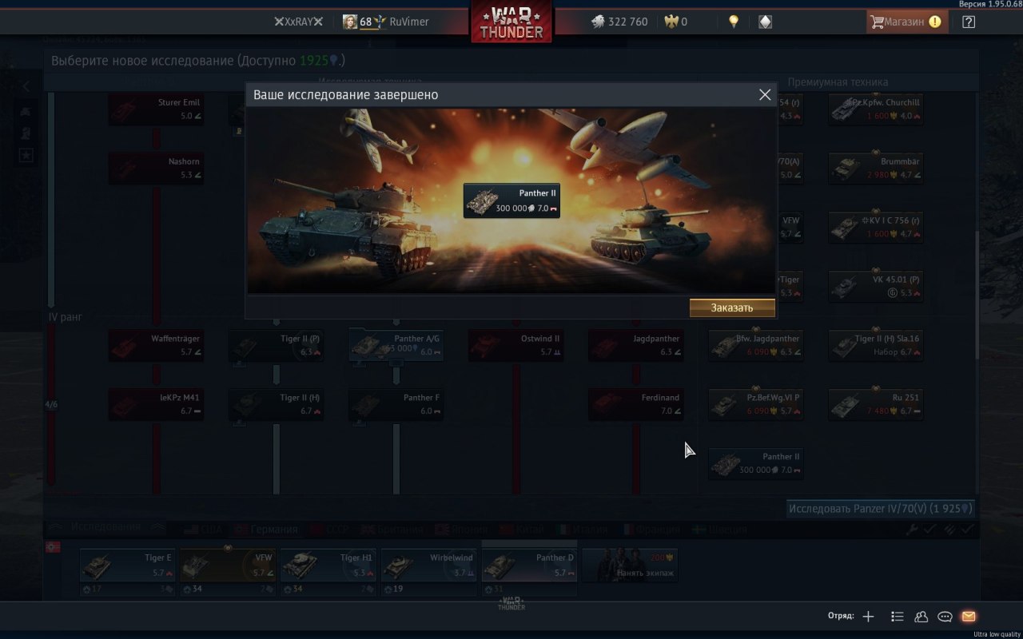Image resolution: width=1023 pixels, height=639 pixels.
Task: Select the Jagdpanther vehicle in the tree
Action: click(635, 345)
